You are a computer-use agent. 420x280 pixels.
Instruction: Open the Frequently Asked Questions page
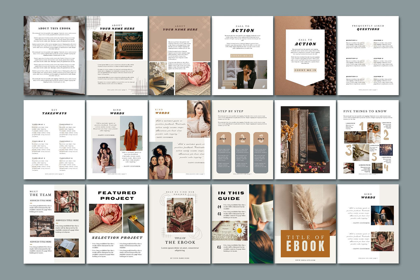tap(368, 55)
